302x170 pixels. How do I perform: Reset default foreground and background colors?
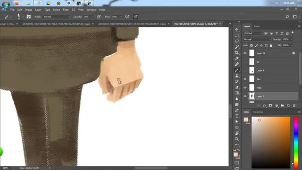click(x=235, y=150)
